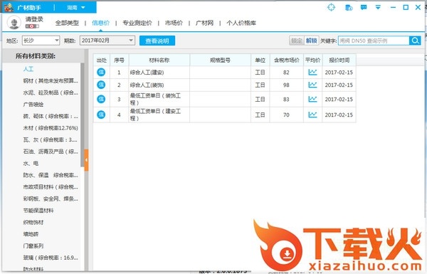Screen dimensions: 427x274
Task: Select 彩钢板、安全网、焊条 category
Action: coord(51,199)
